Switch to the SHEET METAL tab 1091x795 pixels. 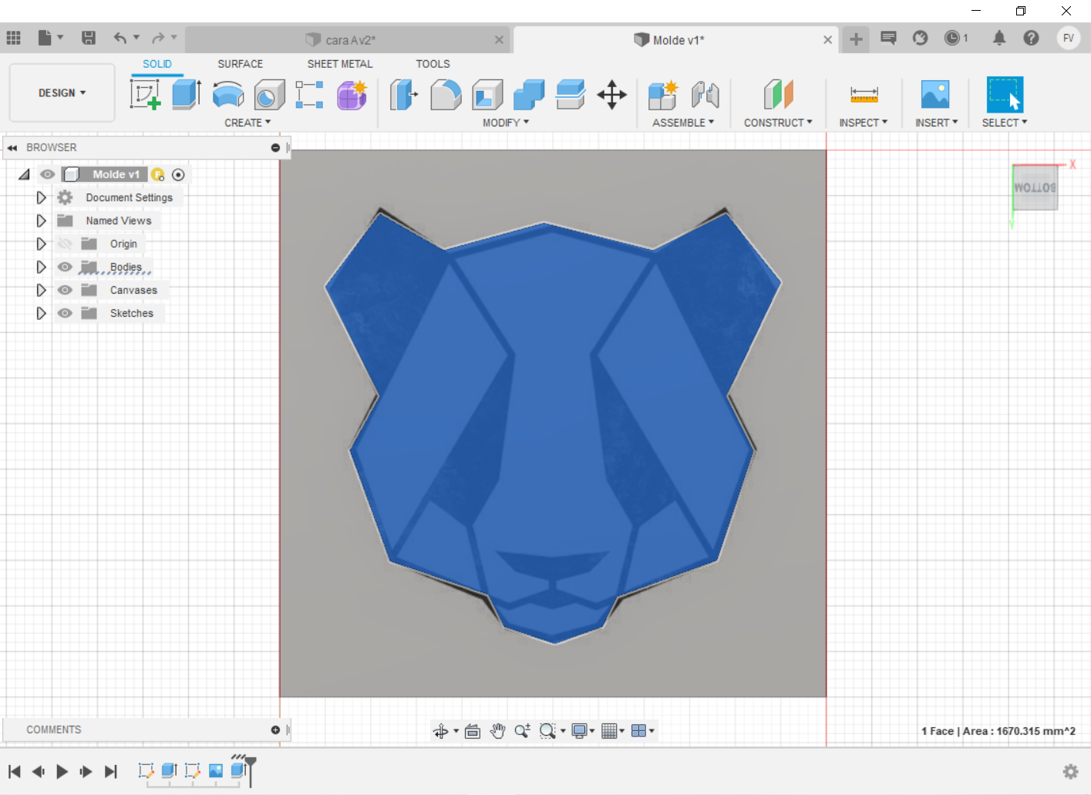340,64
